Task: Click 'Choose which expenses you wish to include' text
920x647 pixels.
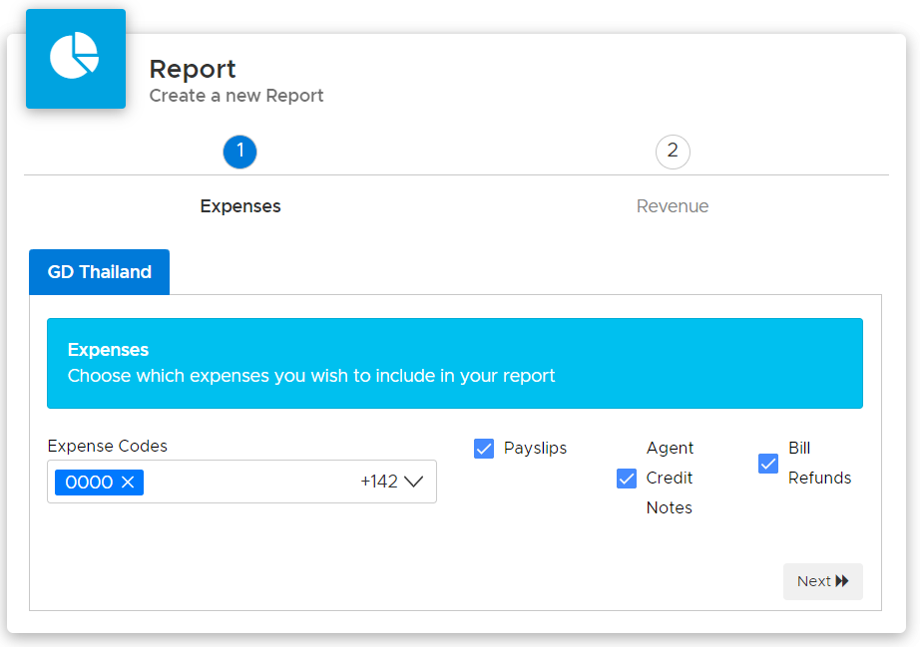Action: point(311,376)
